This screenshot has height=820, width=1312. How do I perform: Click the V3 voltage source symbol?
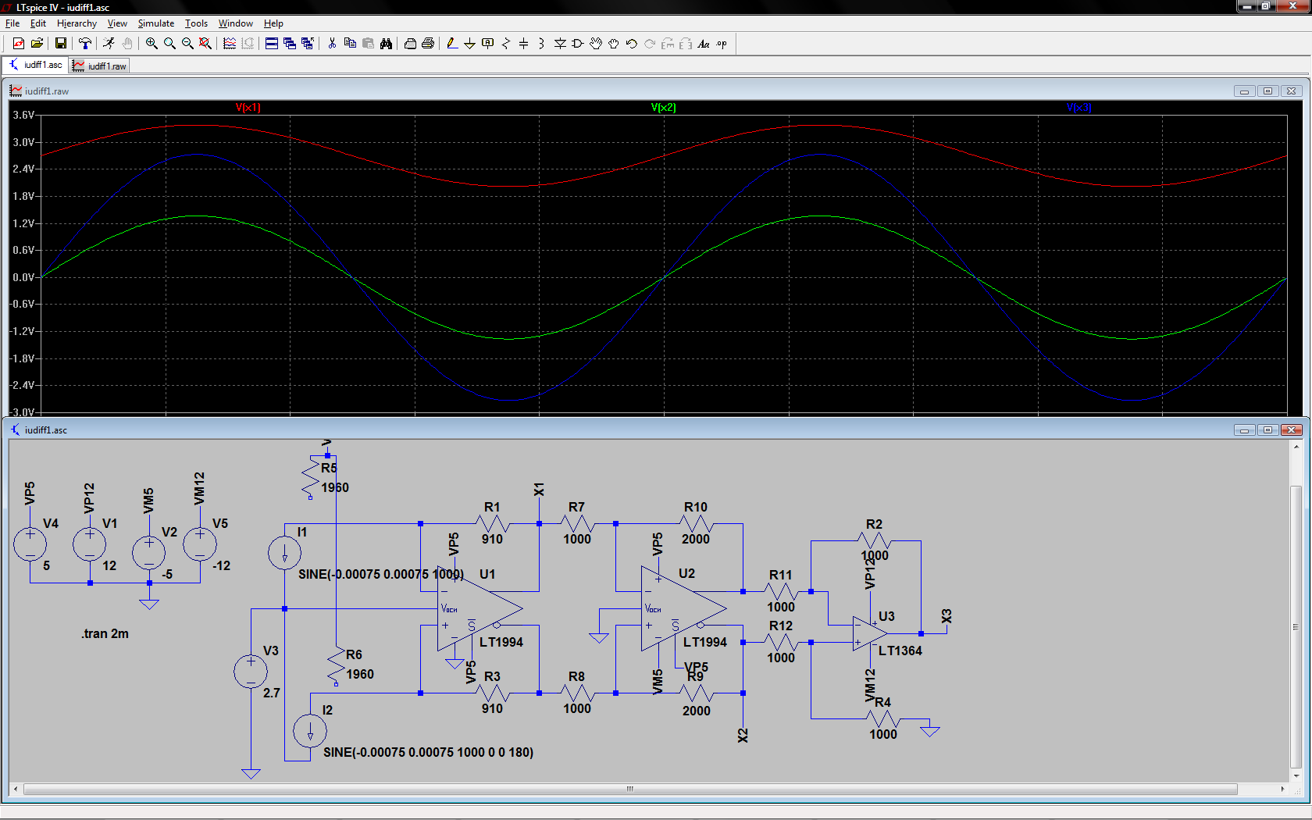251,672
